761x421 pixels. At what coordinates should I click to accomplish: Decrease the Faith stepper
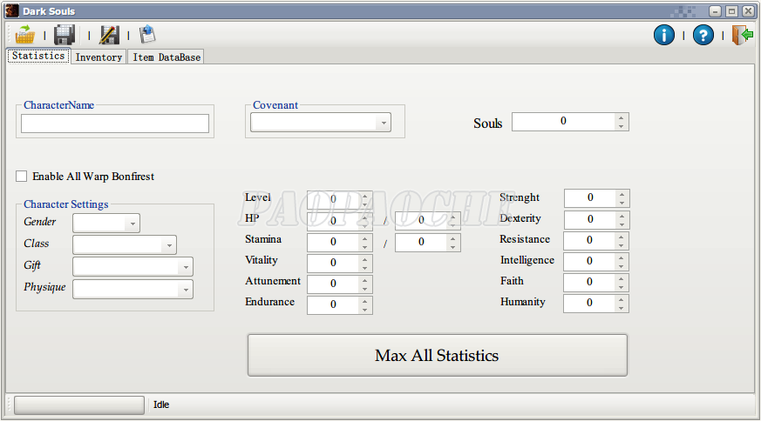(x=622, y=287)
